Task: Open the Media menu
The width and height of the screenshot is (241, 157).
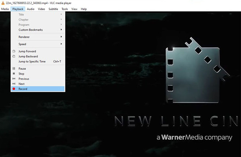Action: click(5, 9)
